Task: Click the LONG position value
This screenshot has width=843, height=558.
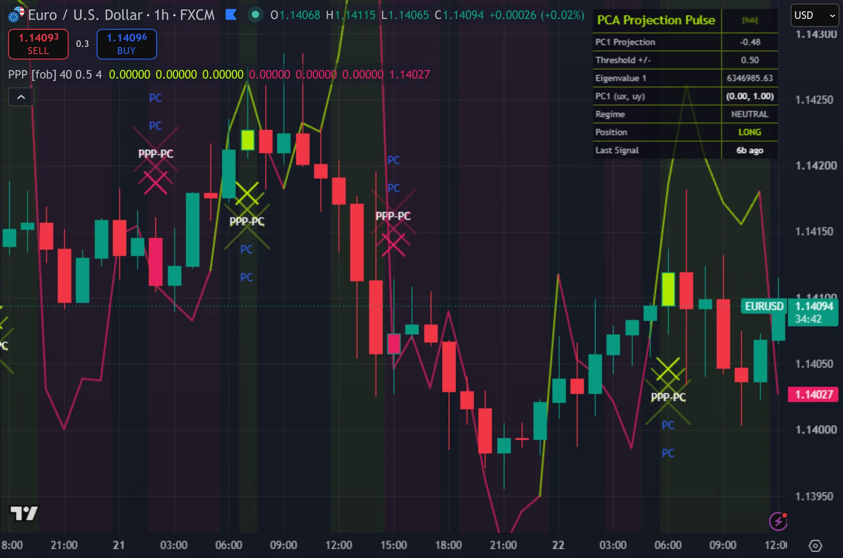Action: click(750, 132)
